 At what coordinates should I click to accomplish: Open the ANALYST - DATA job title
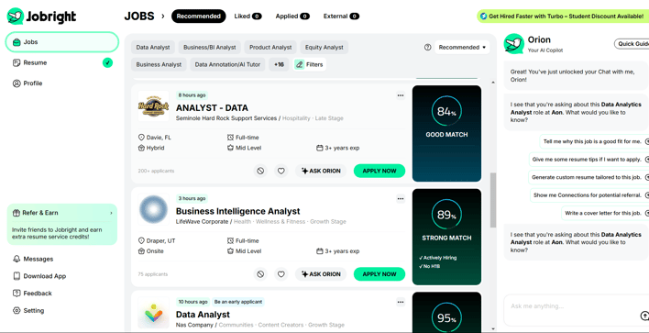[x=212, y=107]
